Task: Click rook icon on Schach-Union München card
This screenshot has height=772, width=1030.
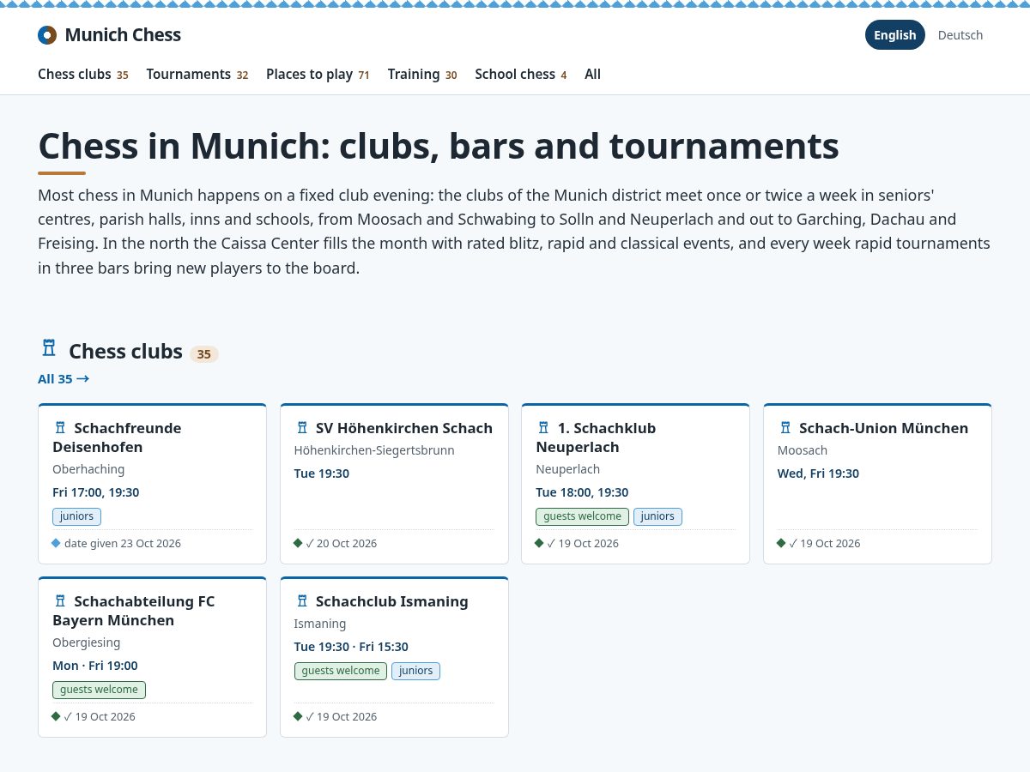Action: tap(785, 427)
